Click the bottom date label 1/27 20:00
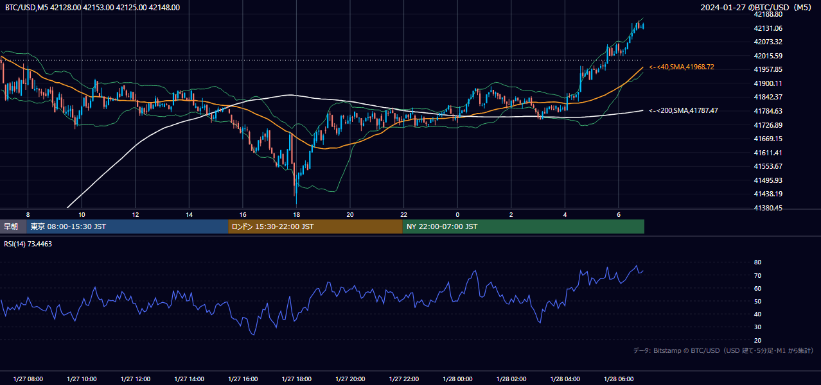The width and height of the screenshot is (821, 385). coord(350,379)
